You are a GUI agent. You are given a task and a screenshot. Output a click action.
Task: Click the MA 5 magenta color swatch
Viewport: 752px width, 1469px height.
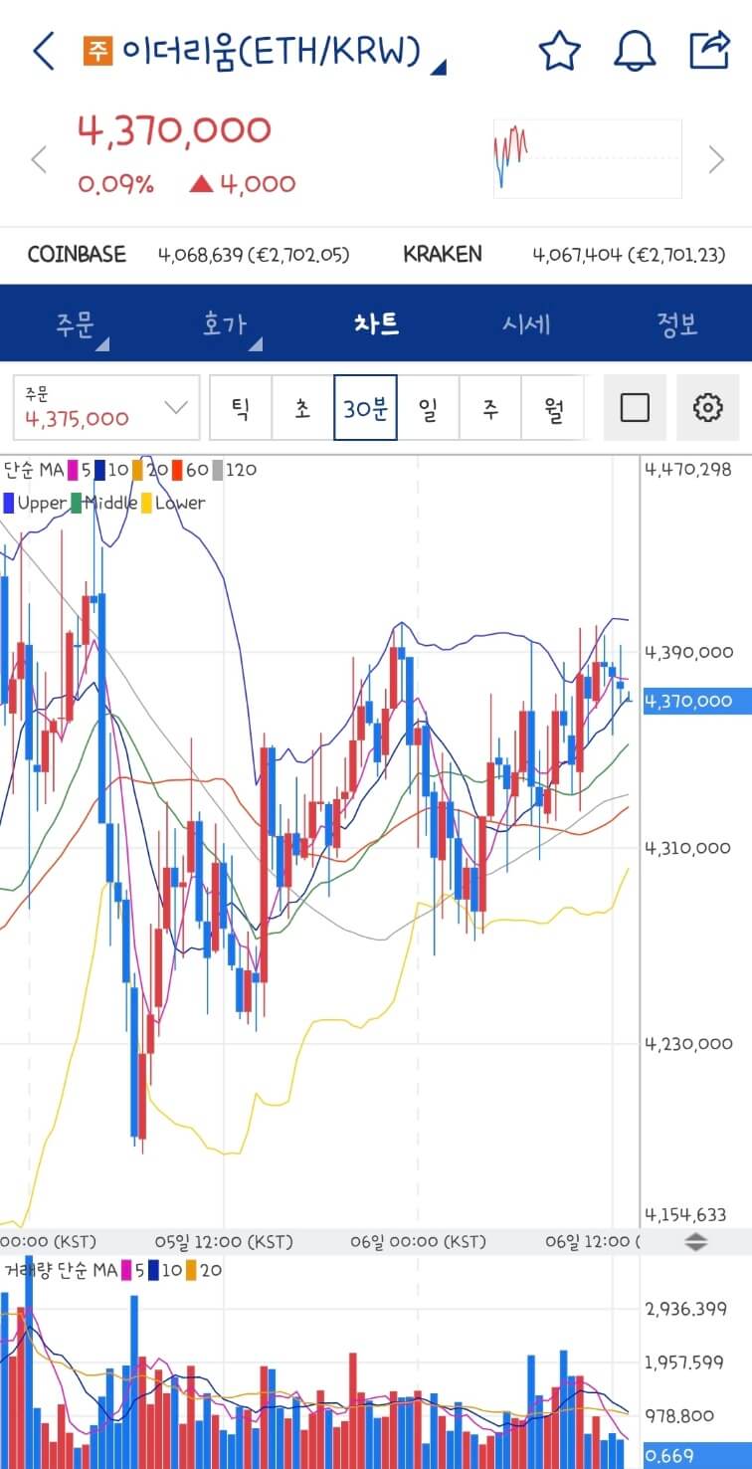(x=73, y=469)
